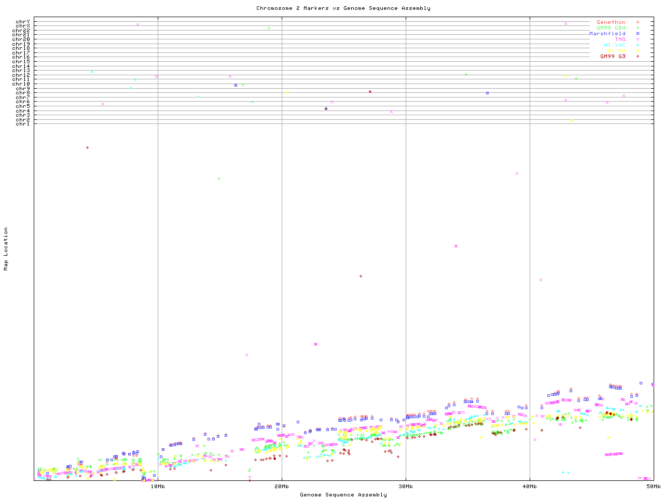This screenshot has width=664, height=498.
Task: Click the chr13 y-axis row label
Action: pyautogui.click(x=23, y=71)
